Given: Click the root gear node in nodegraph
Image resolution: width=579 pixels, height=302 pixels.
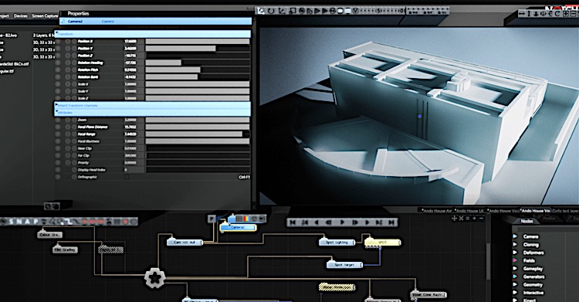Looking at the screenshot, I should click(154, 278).
